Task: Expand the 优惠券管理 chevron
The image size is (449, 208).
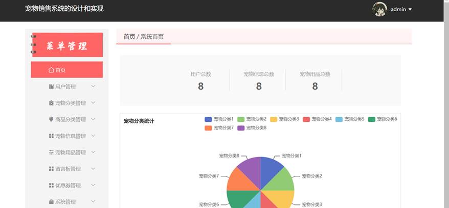Action: (x=93, y=185)
